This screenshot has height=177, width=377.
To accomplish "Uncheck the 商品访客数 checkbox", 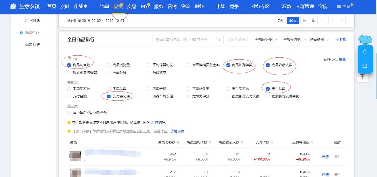I will [x=69, y=65].
